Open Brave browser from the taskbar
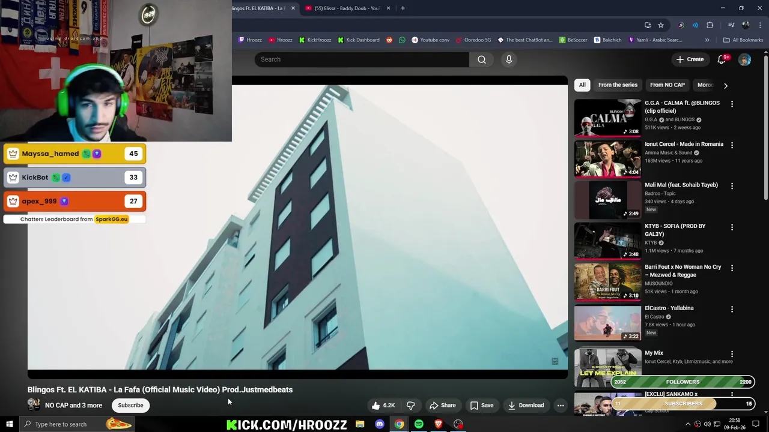This screenshot has height=432, width=769. [x=439, y=424]
